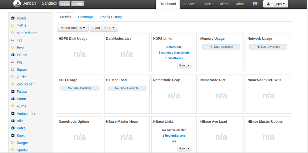
Task: Click the Flume yellow status icon
Action: click(x=13, y=106)
